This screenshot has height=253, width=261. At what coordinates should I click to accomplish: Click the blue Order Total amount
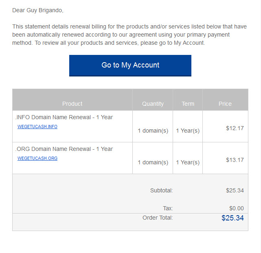(232, 218)
